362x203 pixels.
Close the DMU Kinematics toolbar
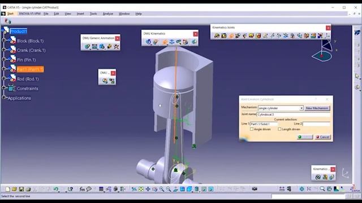coord(195,34)
